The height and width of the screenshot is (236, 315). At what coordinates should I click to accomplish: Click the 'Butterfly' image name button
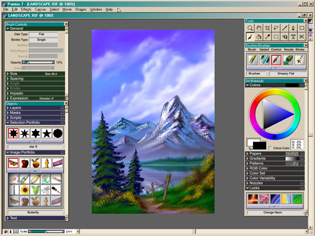35,213
